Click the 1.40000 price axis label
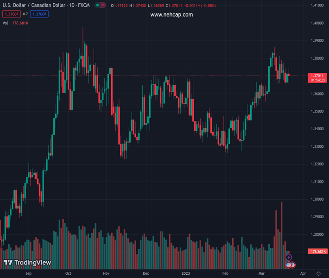This screenshot has height=278, width=329. click(317, 23)
